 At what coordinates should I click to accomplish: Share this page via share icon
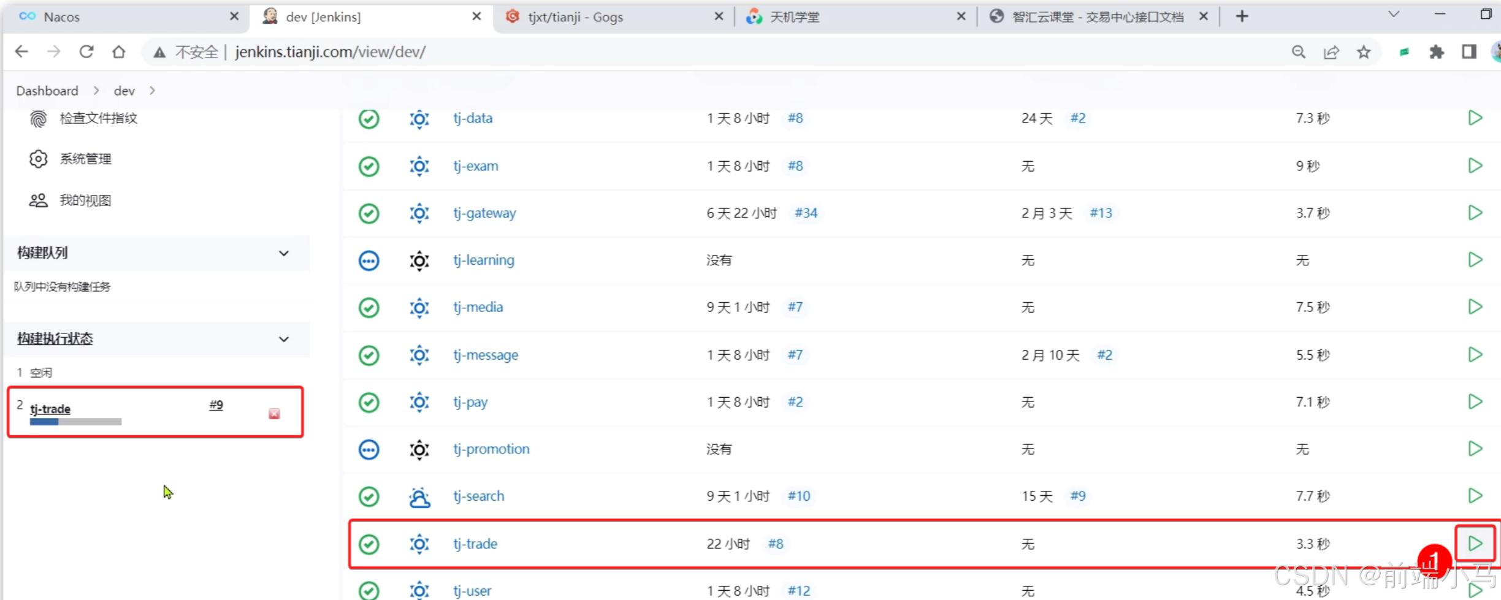pyautogui.click(x=1331, y=52)
